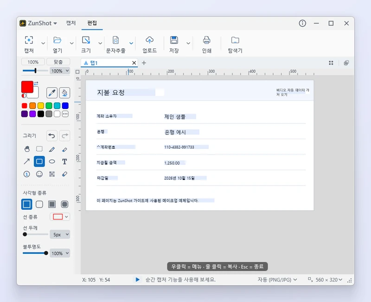Select the hand pan tool
371x302 pixels.
coord(27,149)
